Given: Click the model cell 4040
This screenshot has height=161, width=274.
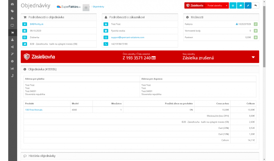Looking at the screenshot, I should [x=74, y=110].
